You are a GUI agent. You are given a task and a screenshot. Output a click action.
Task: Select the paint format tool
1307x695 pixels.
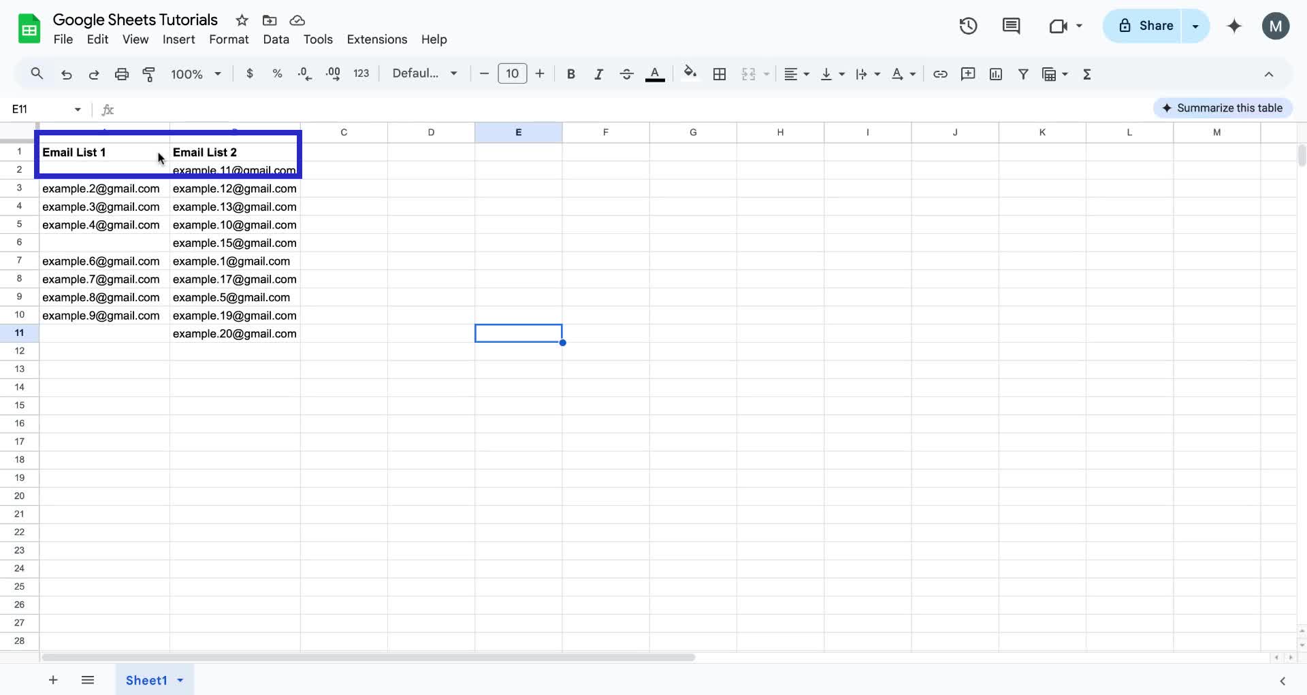(x=149, y=73)
